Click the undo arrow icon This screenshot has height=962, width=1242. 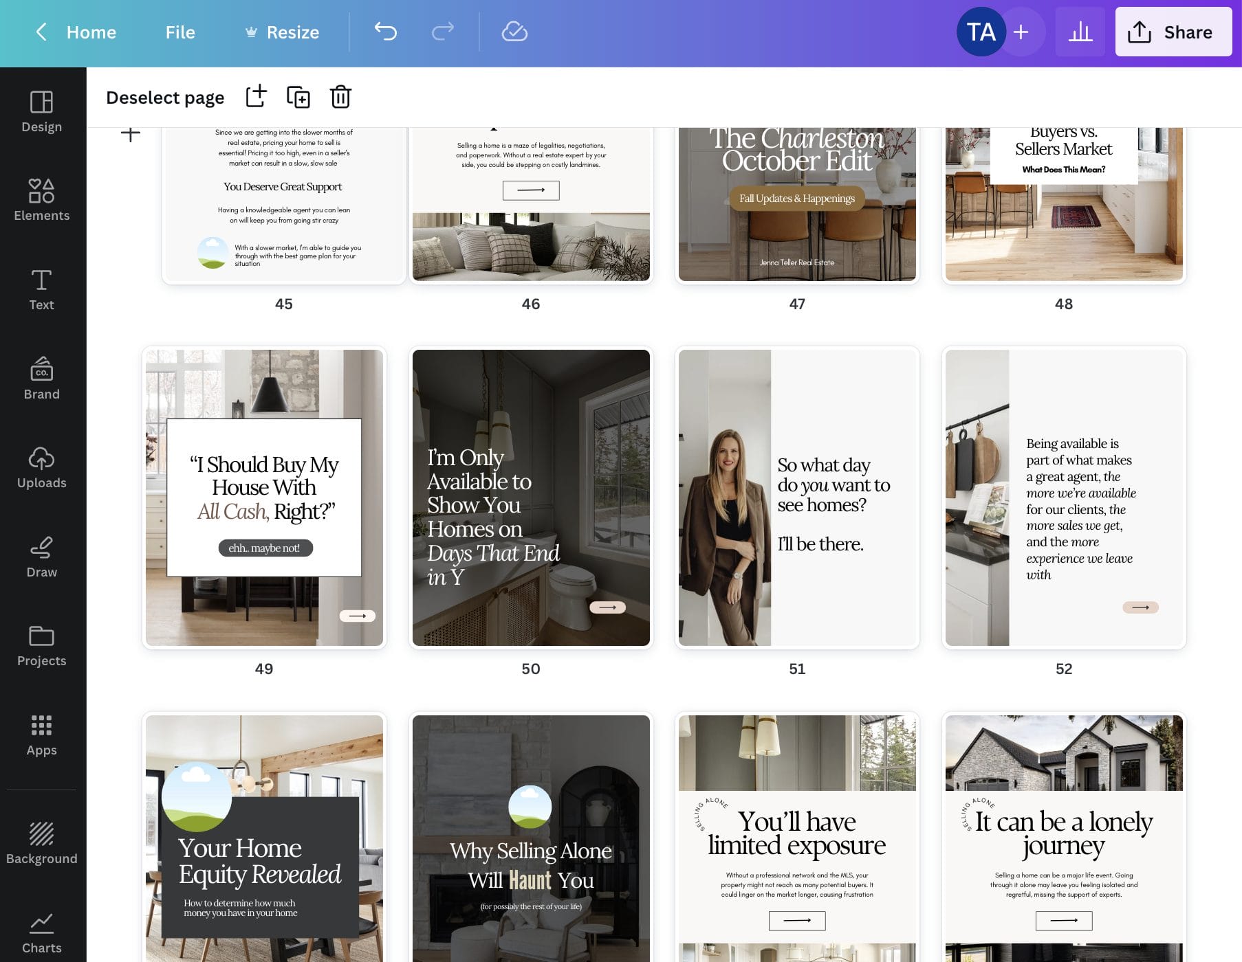pos(386,32)
